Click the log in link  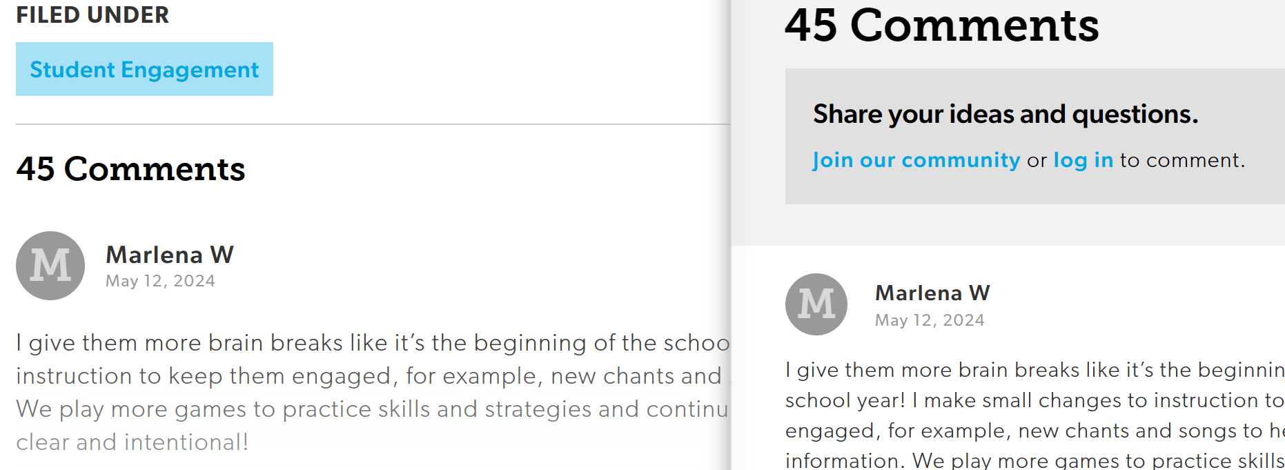coord(1083,160)
